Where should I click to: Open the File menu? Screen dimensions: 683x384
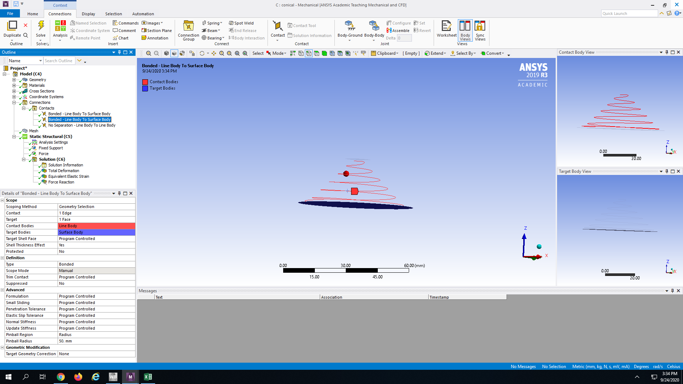click(10, 14)
